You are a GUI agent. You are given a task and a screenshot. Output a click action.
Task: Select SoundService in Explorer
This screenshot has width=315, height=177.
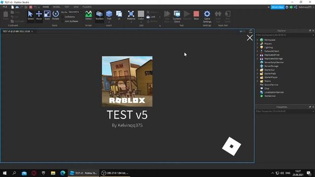[x=271, y=85]
